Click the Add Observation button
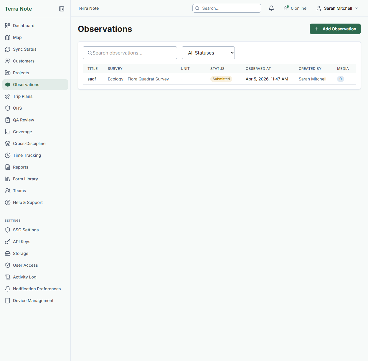Image resolution: width=368 pixels, height=361 pixels. click(x=335, y=29)
